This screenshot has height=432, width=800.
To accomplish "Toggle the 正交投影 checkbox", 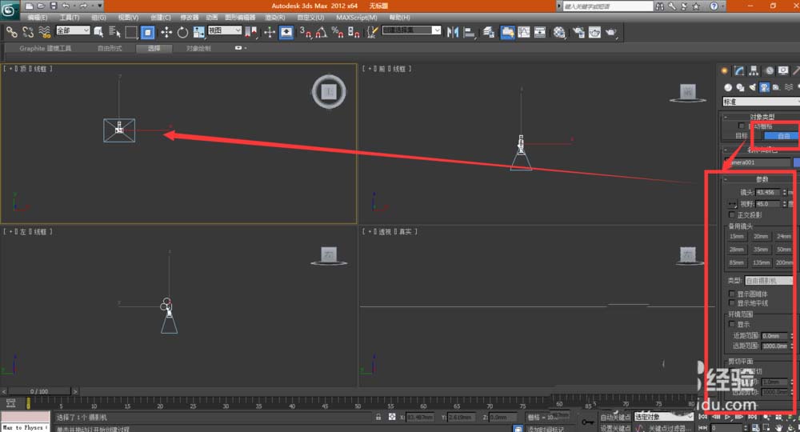I will point(732,214).
